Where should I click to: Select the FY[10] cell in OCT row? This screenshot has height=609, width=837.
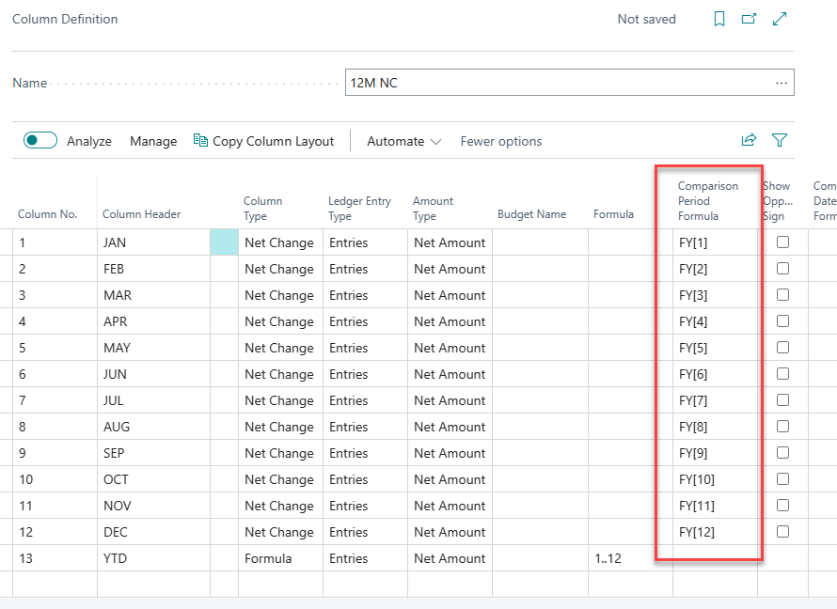[x=697, y=479]
